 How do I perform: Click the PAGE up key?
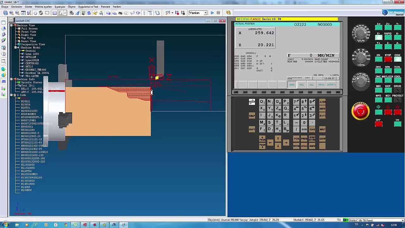262,139
